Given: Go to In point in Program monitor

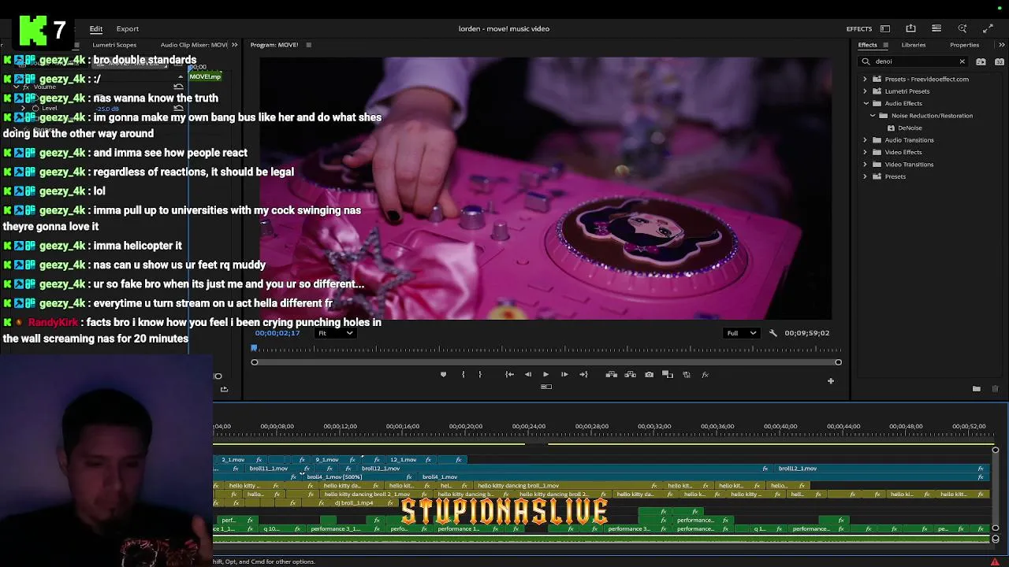Looking at the screenshot, I should click(509, 375).
